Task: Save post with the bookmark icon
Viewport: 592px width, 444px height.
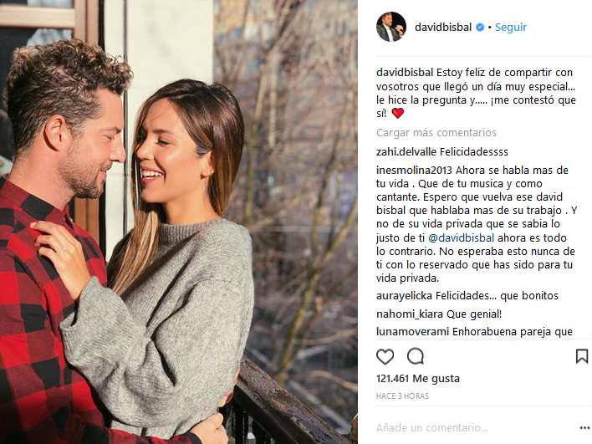Action: (581, 356)
